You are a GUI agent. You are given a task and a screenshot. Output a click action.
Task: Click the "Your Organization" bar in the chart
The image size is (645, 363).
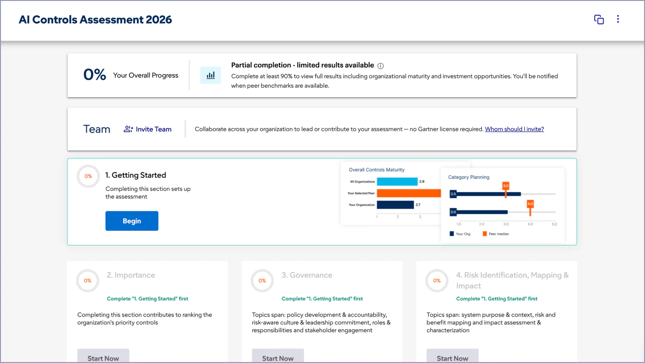tap(395, 205)
